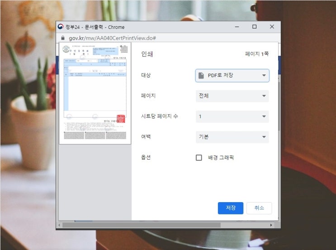Screen dimensions: 336x250
Task: Click the PDF file icon in destination dropdown
Action: (201, 75)
